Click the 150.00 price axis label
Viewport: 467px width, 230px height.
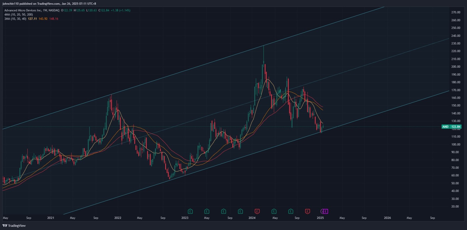[456, 105]
